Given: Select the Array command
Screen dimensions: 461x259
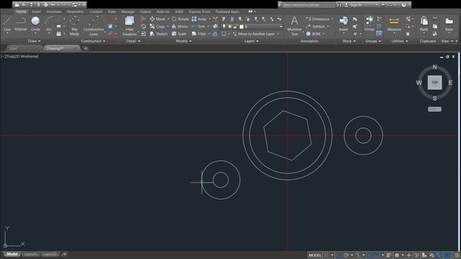Looking at the screenshot, I should click(199, 19).
